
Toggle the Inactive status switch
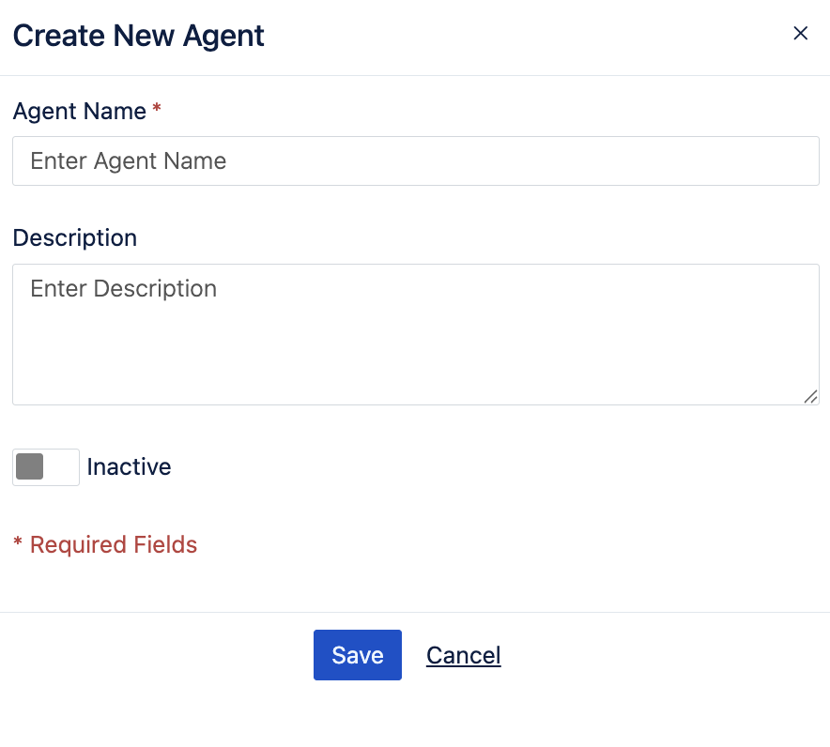(x=46, y=466)
